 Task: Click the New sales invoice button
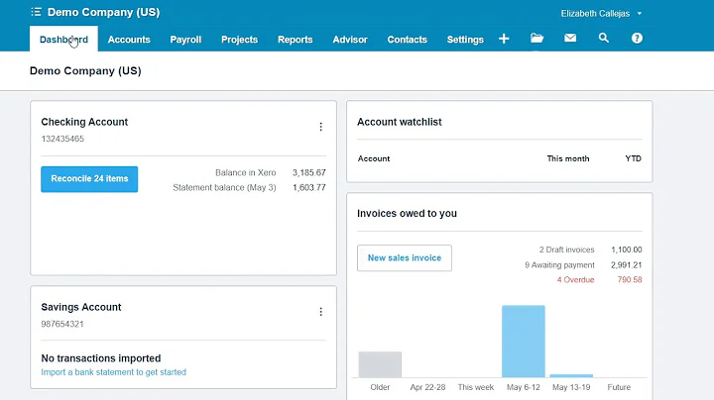pos(405,258)
